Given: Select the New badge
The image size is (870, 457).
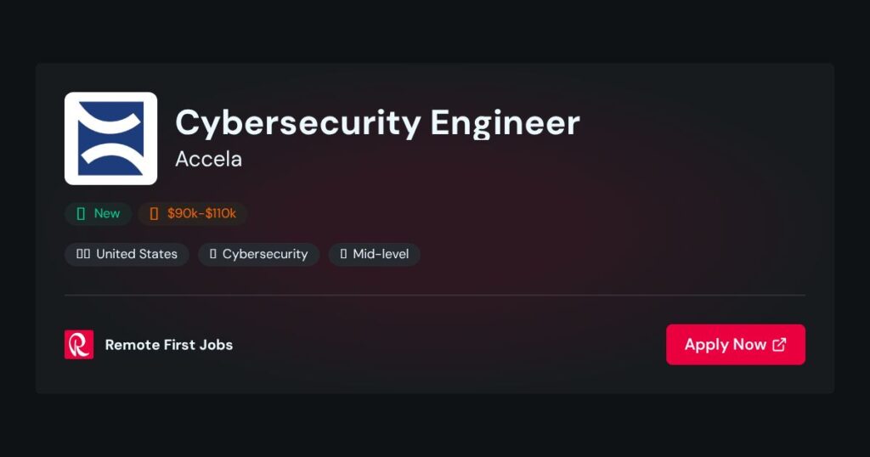Looking at the screenshot, I should (99, 213).
